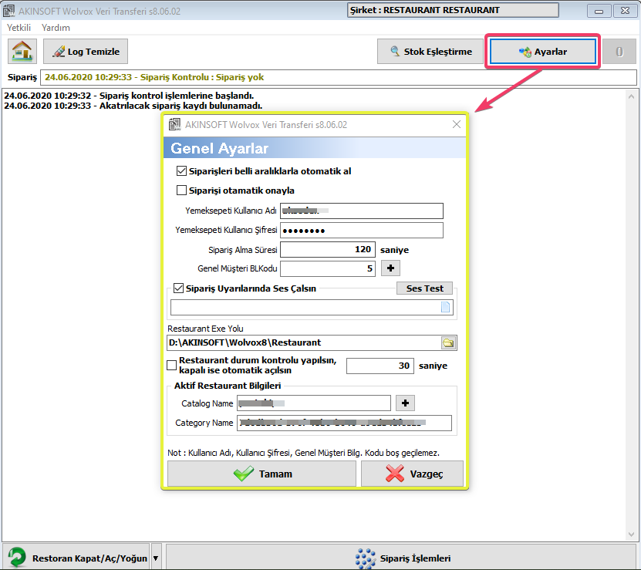
Task: Expand Restoran Kapat/Aç/Yoğun dropdown arrow
Action: tap(156, 558)
